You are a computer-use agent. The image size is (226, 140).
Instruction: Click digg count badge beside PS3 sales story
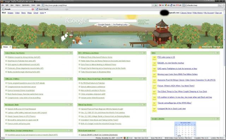pos(154,58)
